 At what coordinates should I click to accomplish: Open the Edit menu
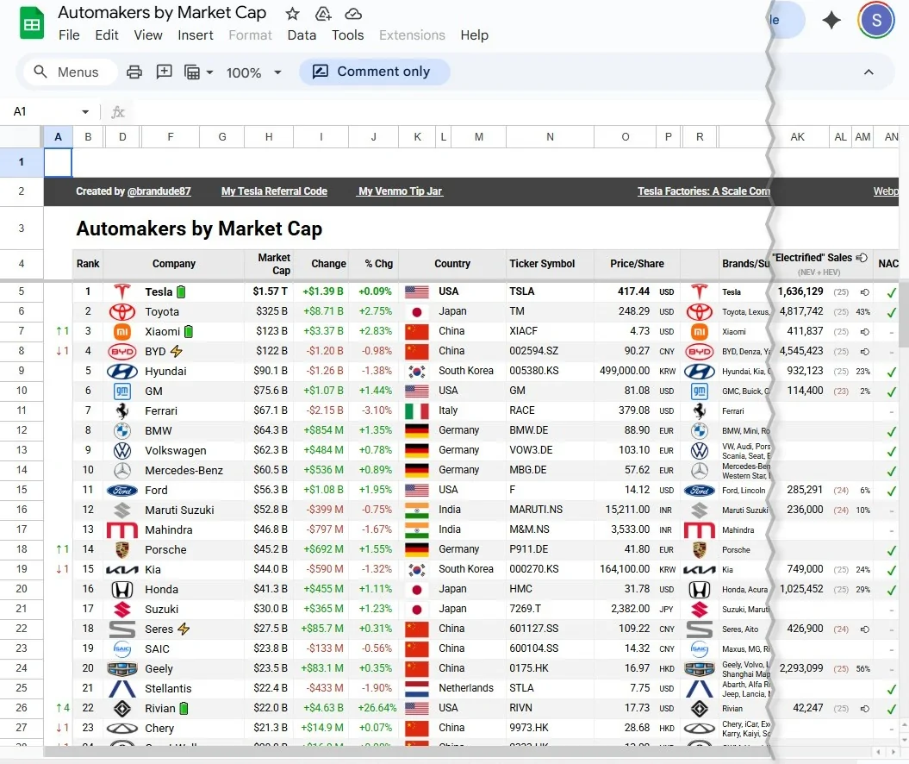coord(107,35)
